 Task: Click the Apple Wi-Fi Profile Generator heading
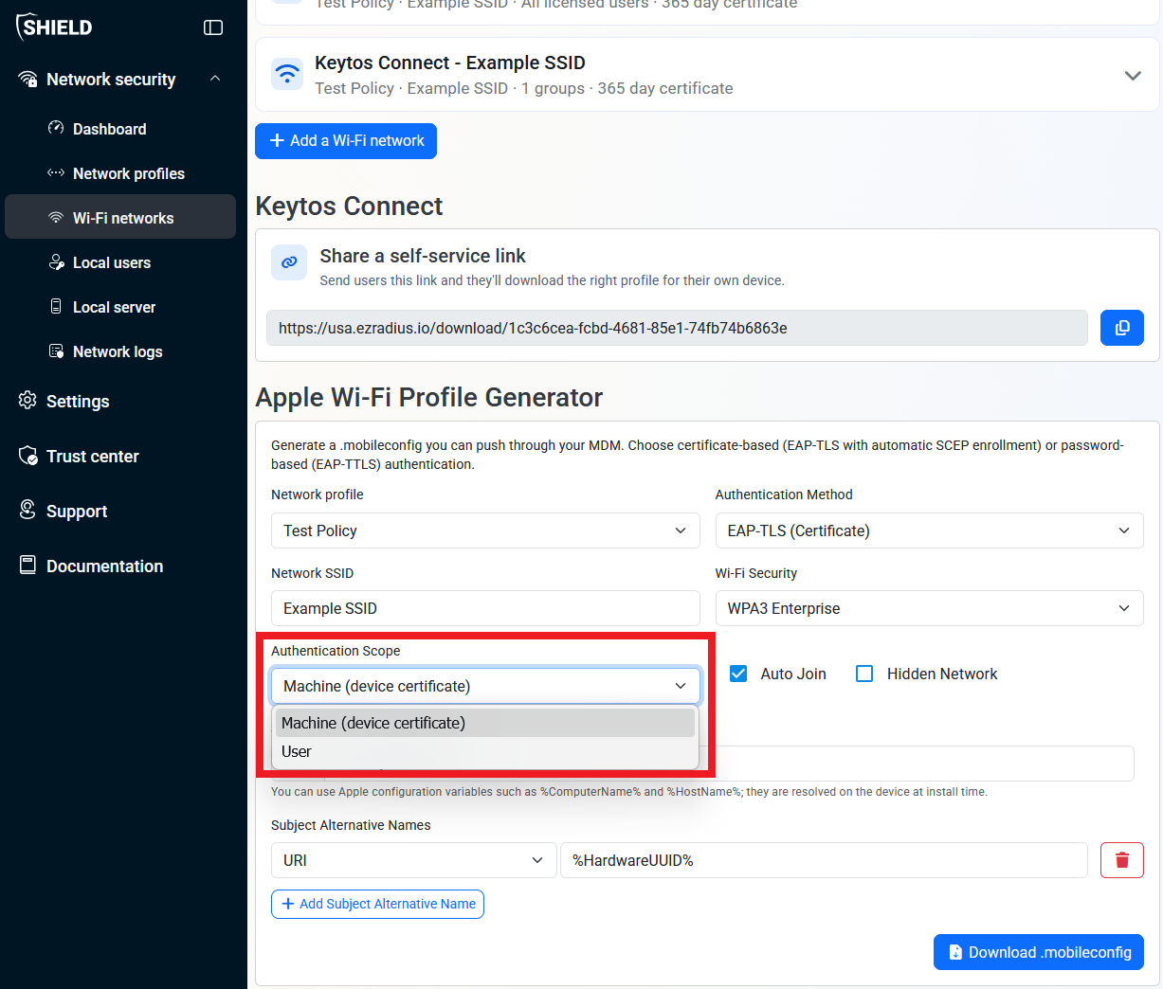click(429, 397)
